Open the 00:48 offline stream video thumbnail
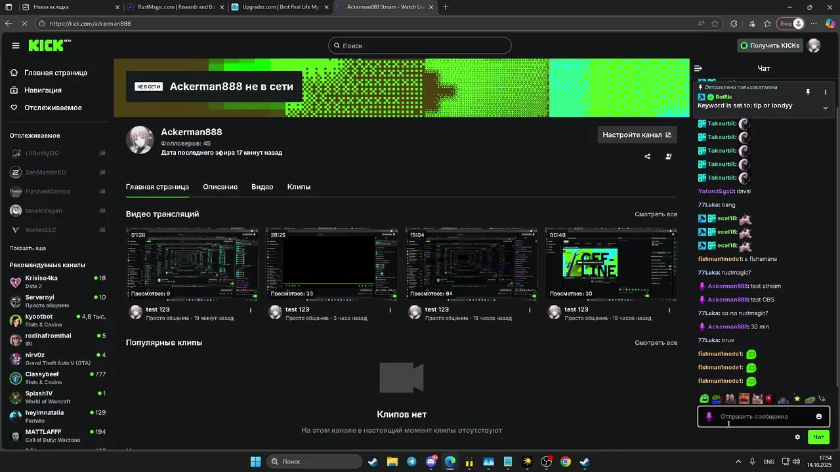 click(x=611, y=264)
